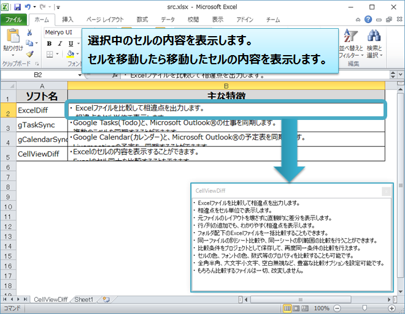This screenshot has height=314, width=405.
Task: Switch to the チーム ribbon tab
Action: click(x=273, y=20)
